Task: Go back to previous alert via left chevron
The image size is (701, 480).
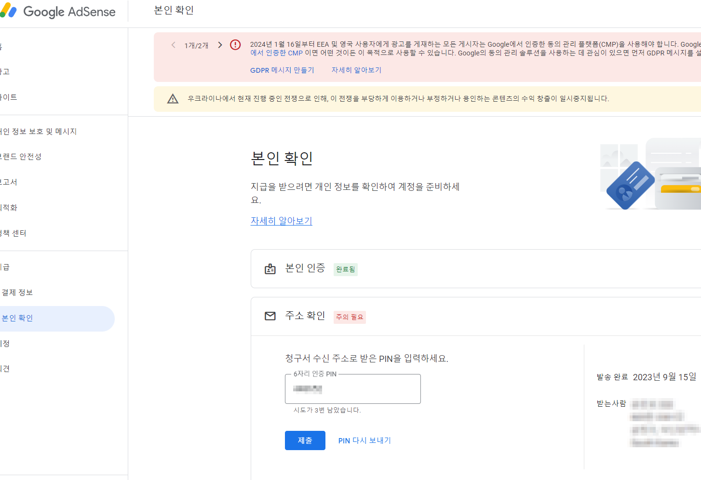Action: point(173,44)
